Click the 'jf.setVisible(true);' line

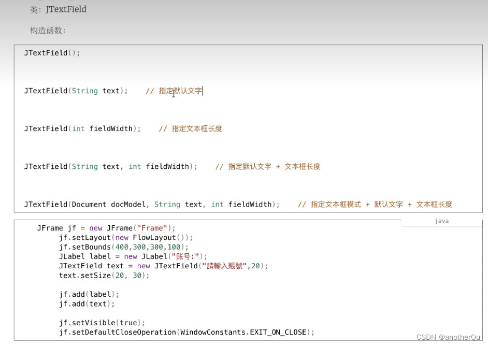tap(102, 323)
